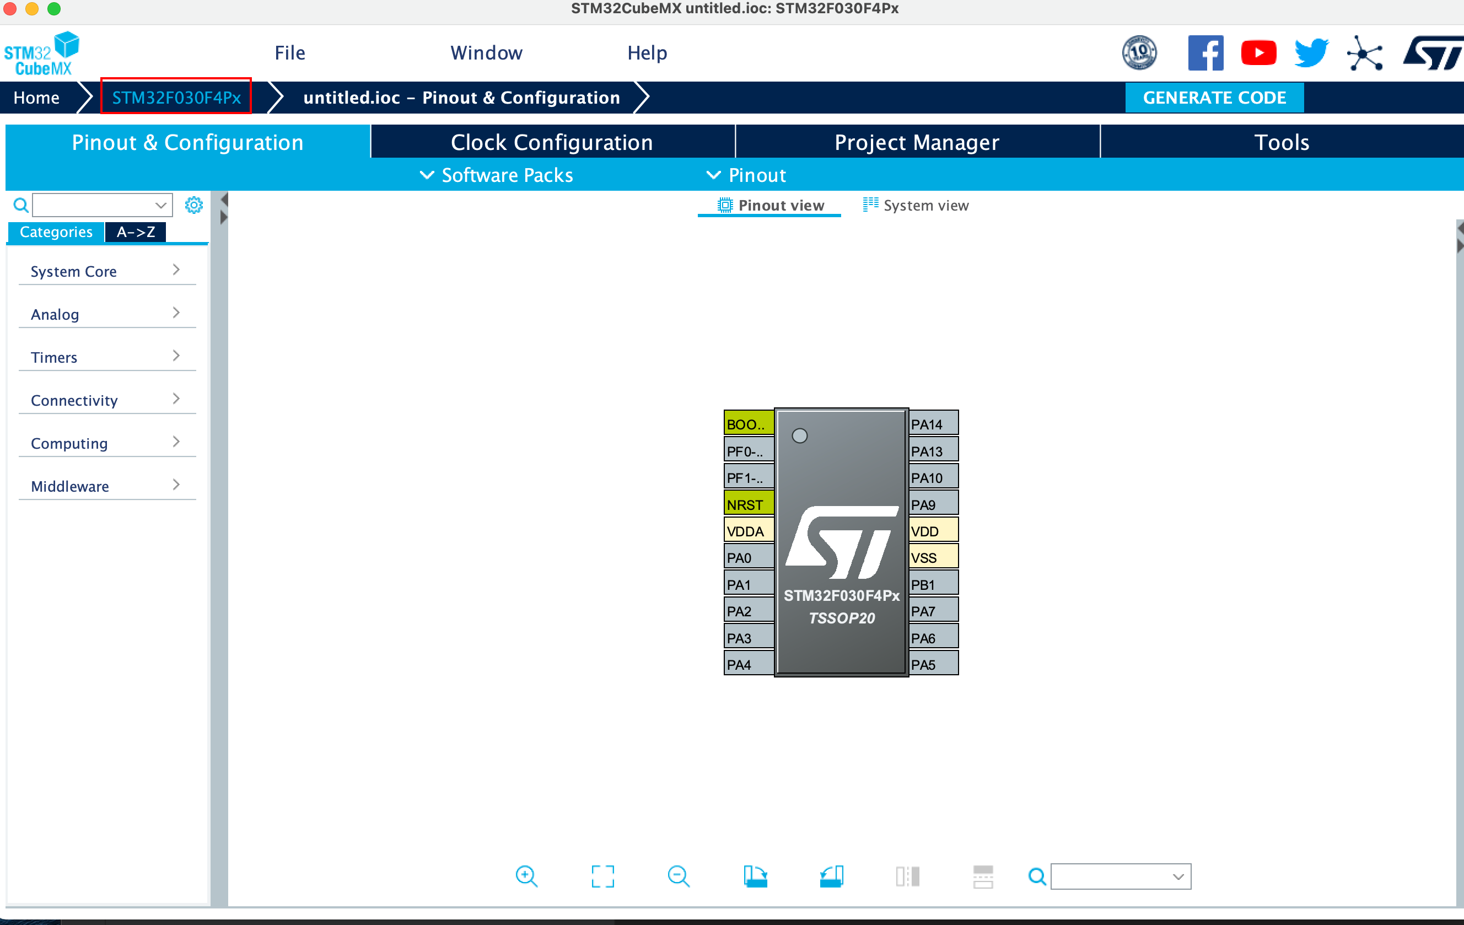Rotate chip view counter-clockwise
Screen dimensions: 1464x925
831,876
